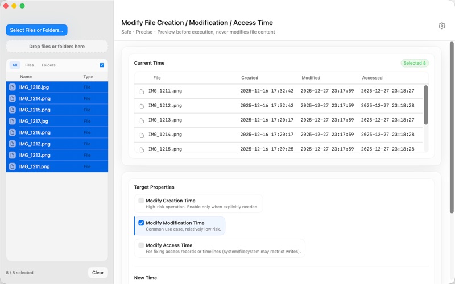Image resolution: width=455 pixels, height=284 pixels.
Task: Select IMG_1215.png in the sidebar list
Action: click(57, 110)
